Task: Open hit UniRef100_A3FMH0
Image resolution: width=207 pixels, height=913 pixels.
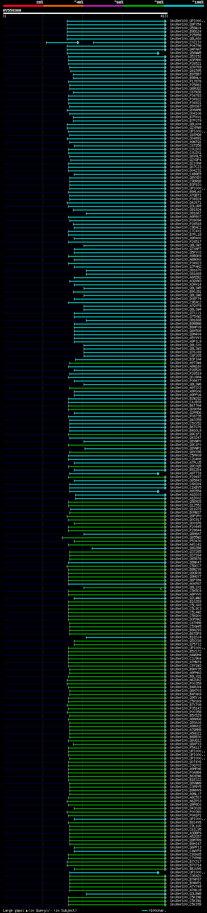Action: [186, 60]
